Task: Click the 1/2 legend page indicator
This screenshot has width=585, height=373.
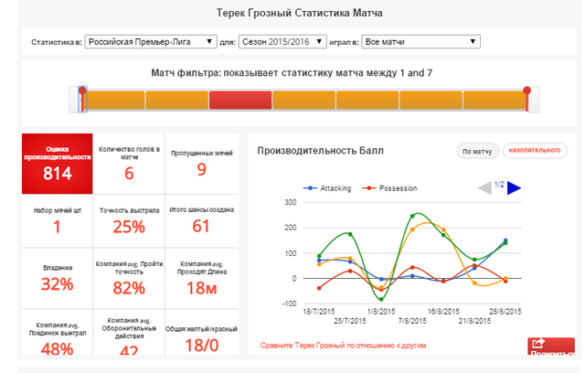Action: [x=499, y=185]
